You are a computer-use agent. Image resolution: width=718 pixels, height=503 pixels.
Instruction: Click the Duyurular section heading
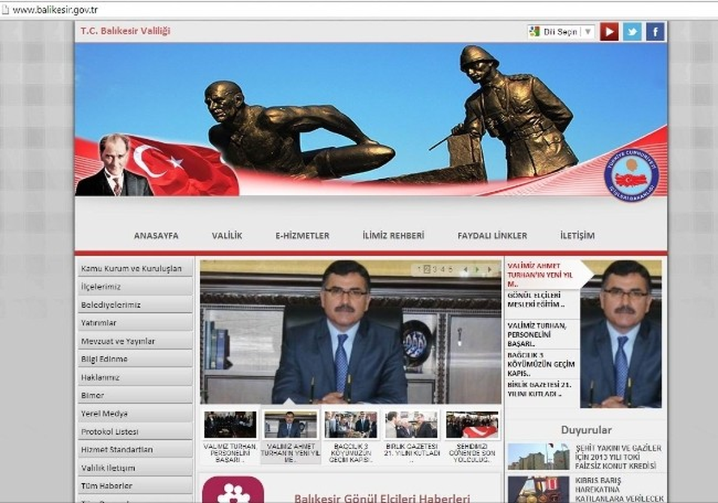(x=586, y=430)
